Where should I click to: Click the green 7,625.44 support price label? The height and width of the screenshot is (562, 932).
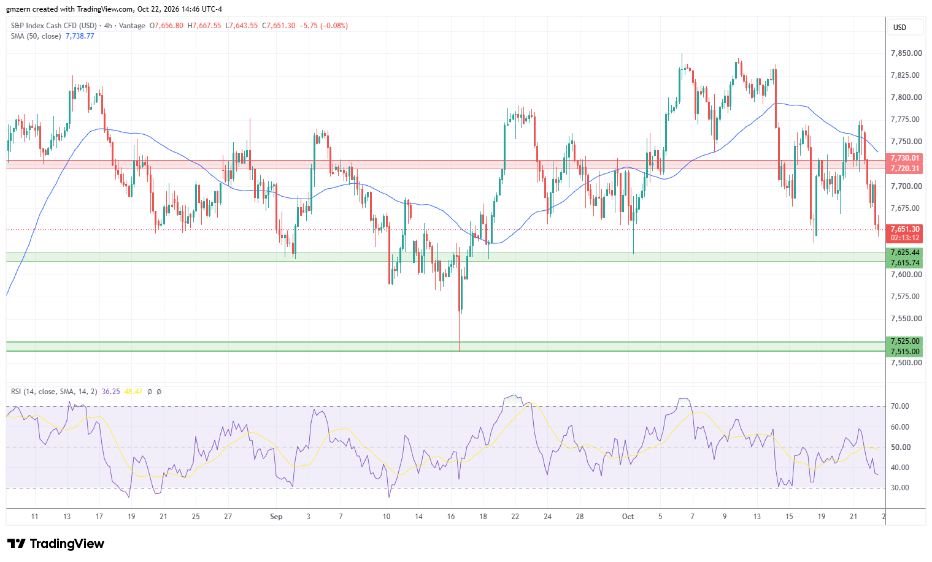pos(905,253)
